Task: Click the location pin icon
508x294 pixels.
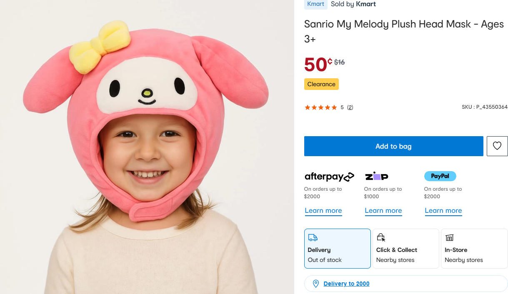Action: [x=316, y=284]
